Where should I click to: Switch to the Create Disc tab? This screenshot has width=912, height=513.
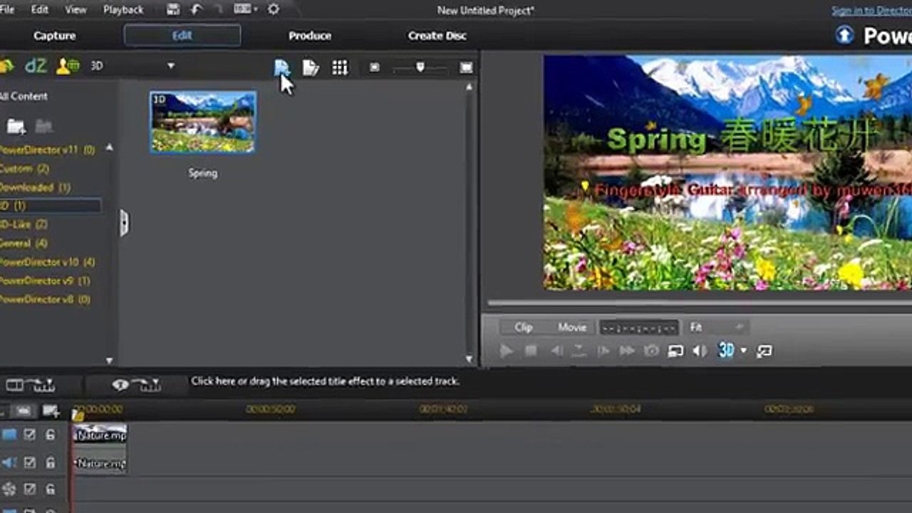pos(437,36)
